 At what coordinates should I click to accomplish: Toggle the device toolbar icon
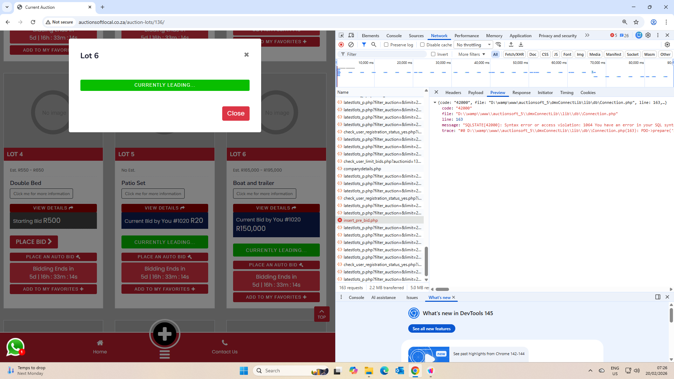coord(351,35)
